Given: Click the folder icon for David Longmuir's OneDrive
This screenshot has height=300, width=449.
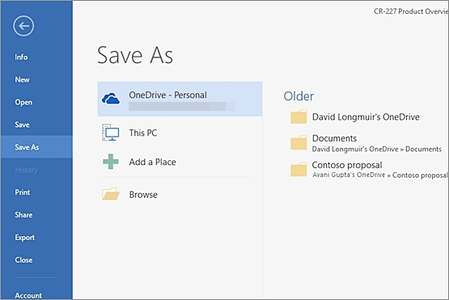Looking at the screenshot, I should click(x=299, y=116).
